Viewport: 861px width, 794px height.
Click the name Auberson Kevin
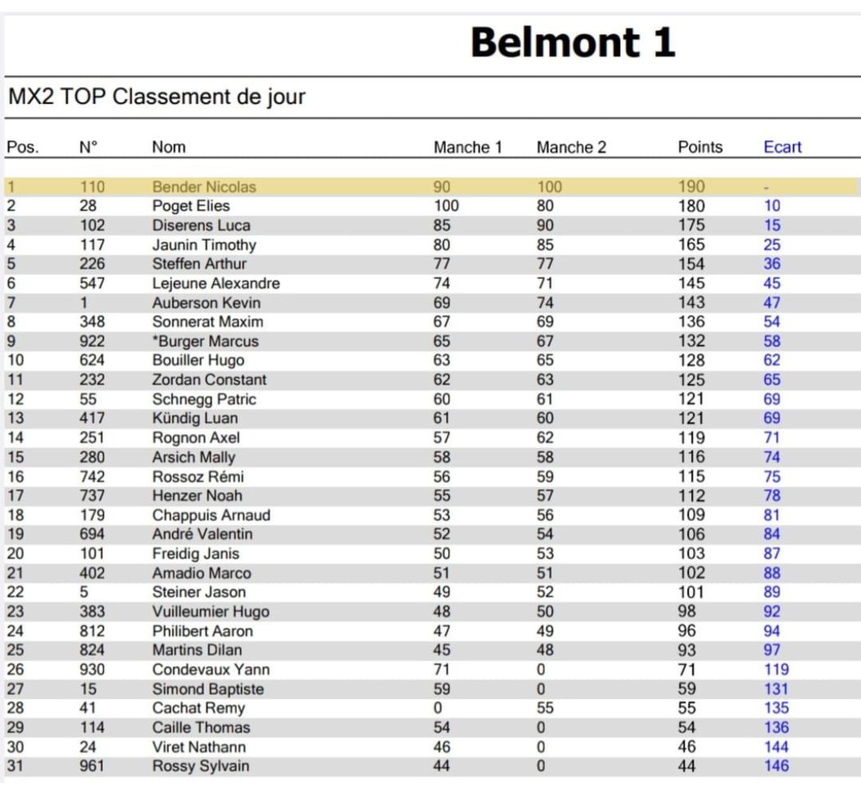coord(206,303)
